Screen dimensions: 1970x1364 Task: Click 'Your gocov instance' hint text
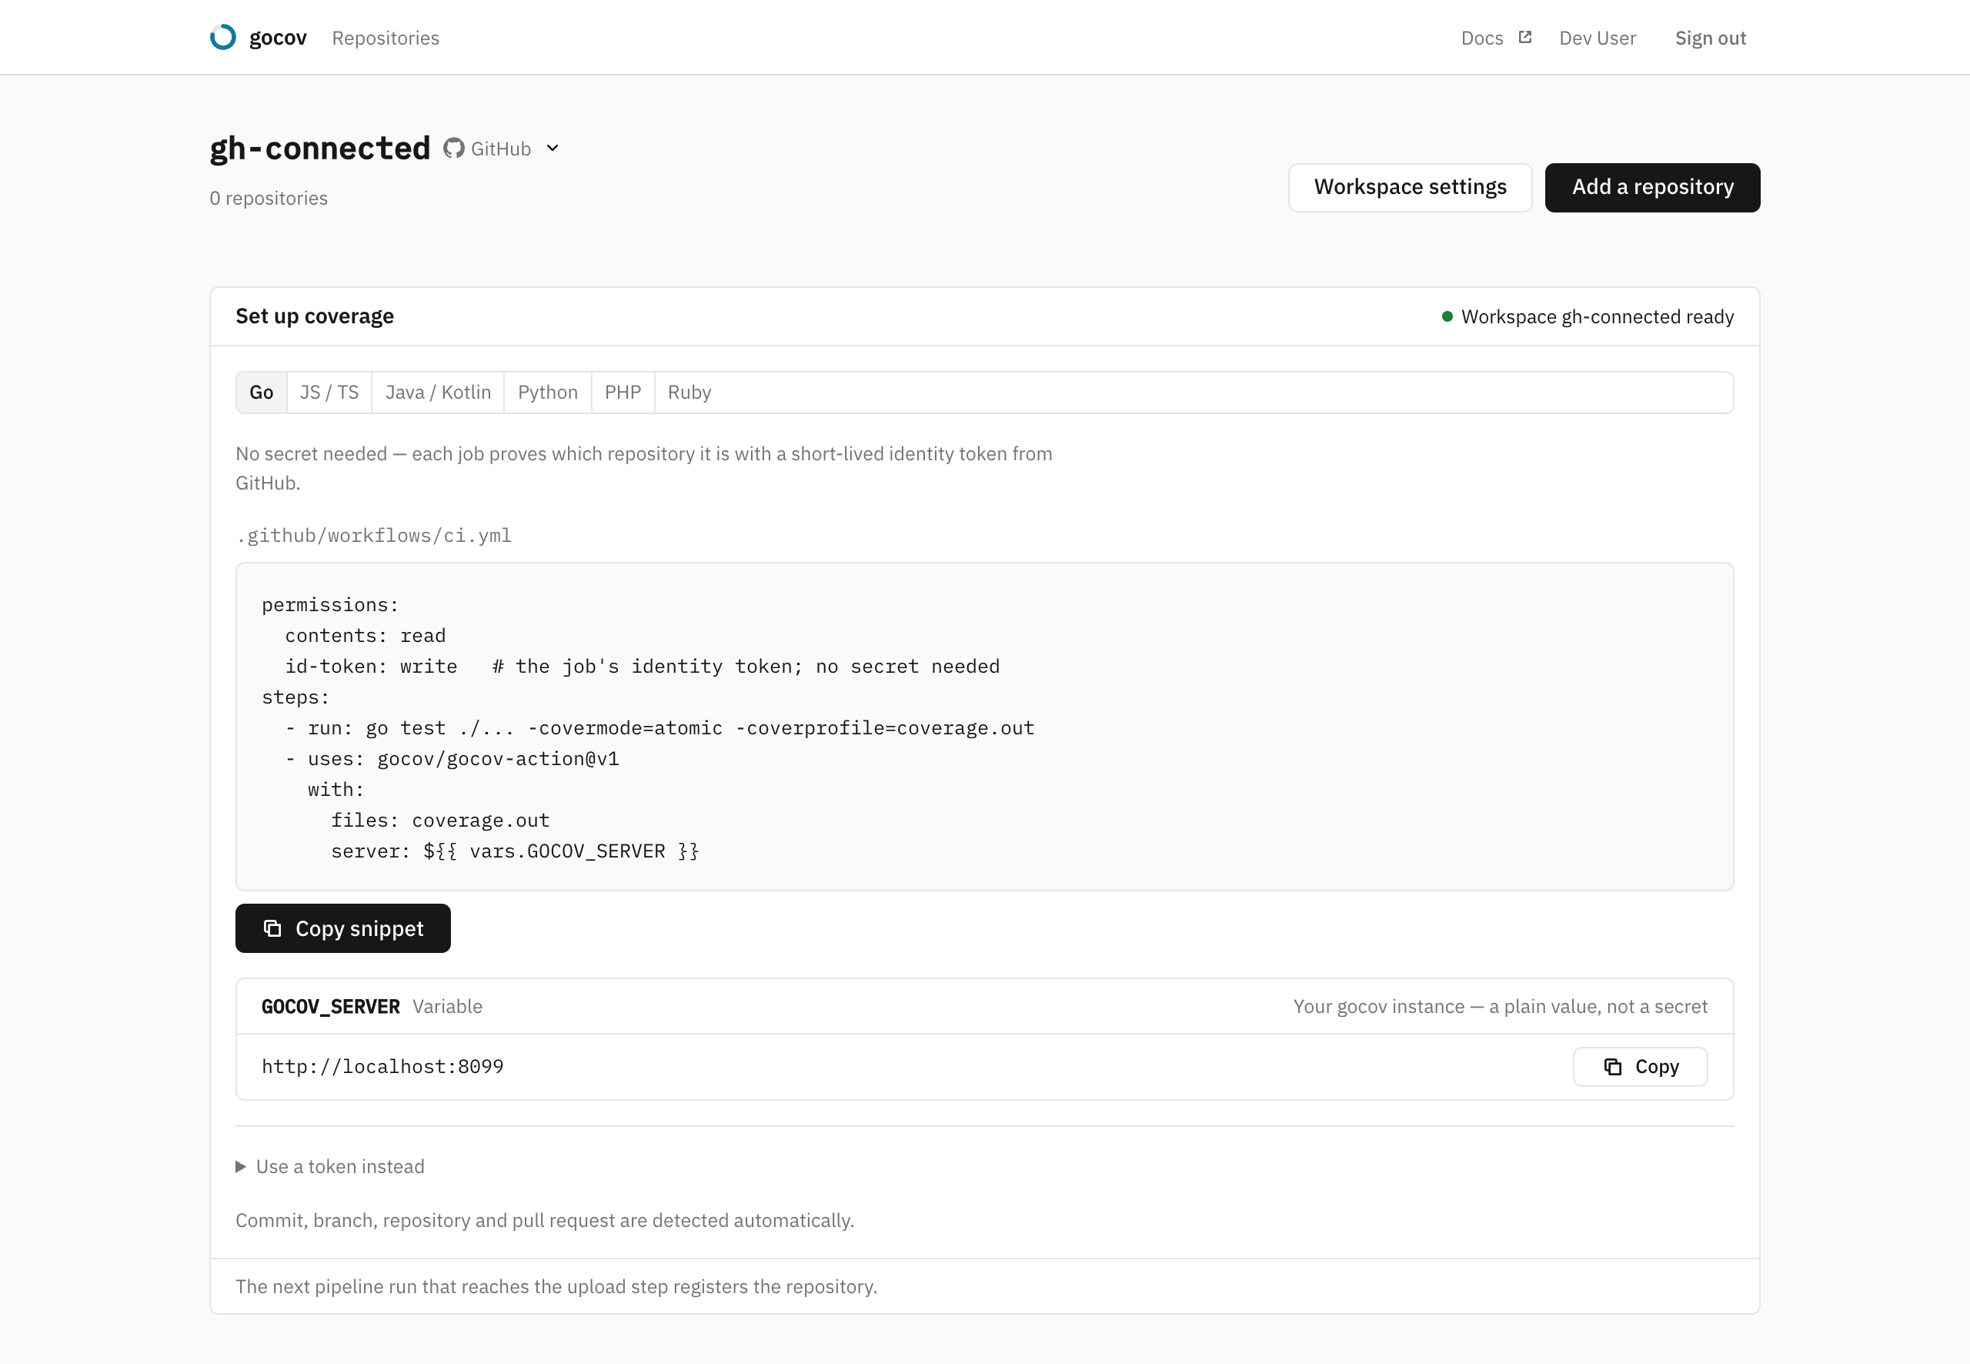coord(1500,1007)
